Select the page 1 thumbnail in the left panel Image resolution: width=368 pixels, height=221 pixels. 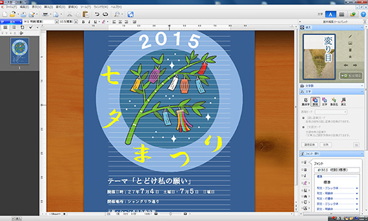click(x=20, y=51)
